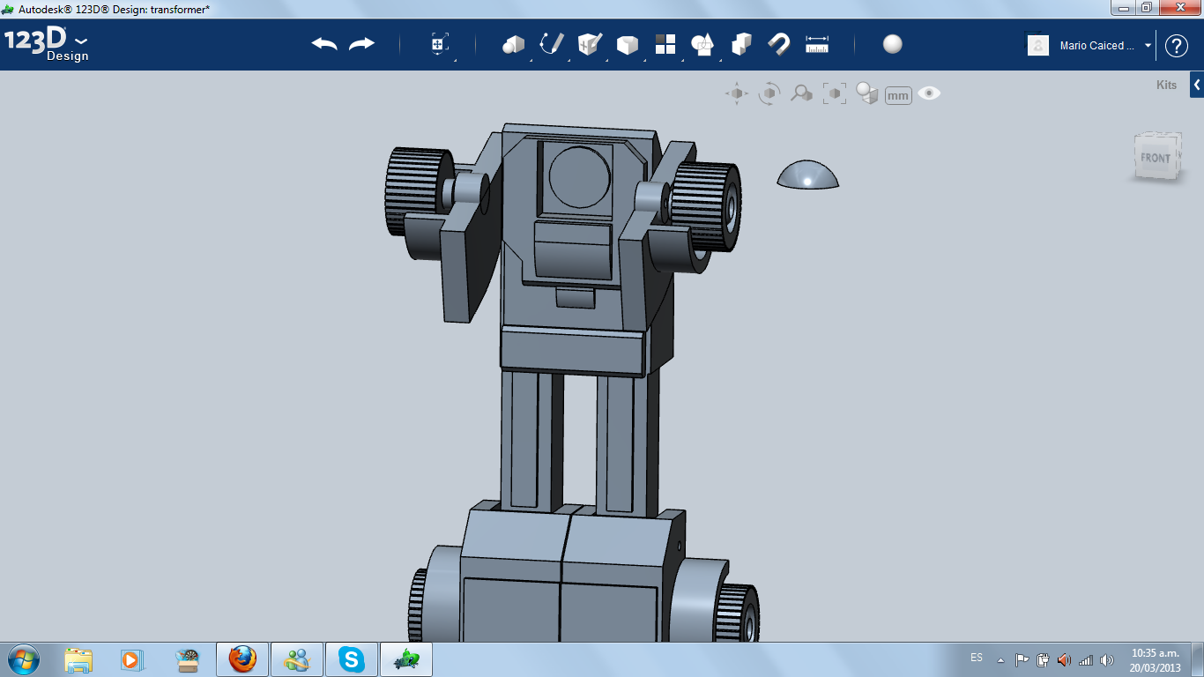Select the Zoom magnifier tool
Screen dimensions: 1204x677
(801, 93)
